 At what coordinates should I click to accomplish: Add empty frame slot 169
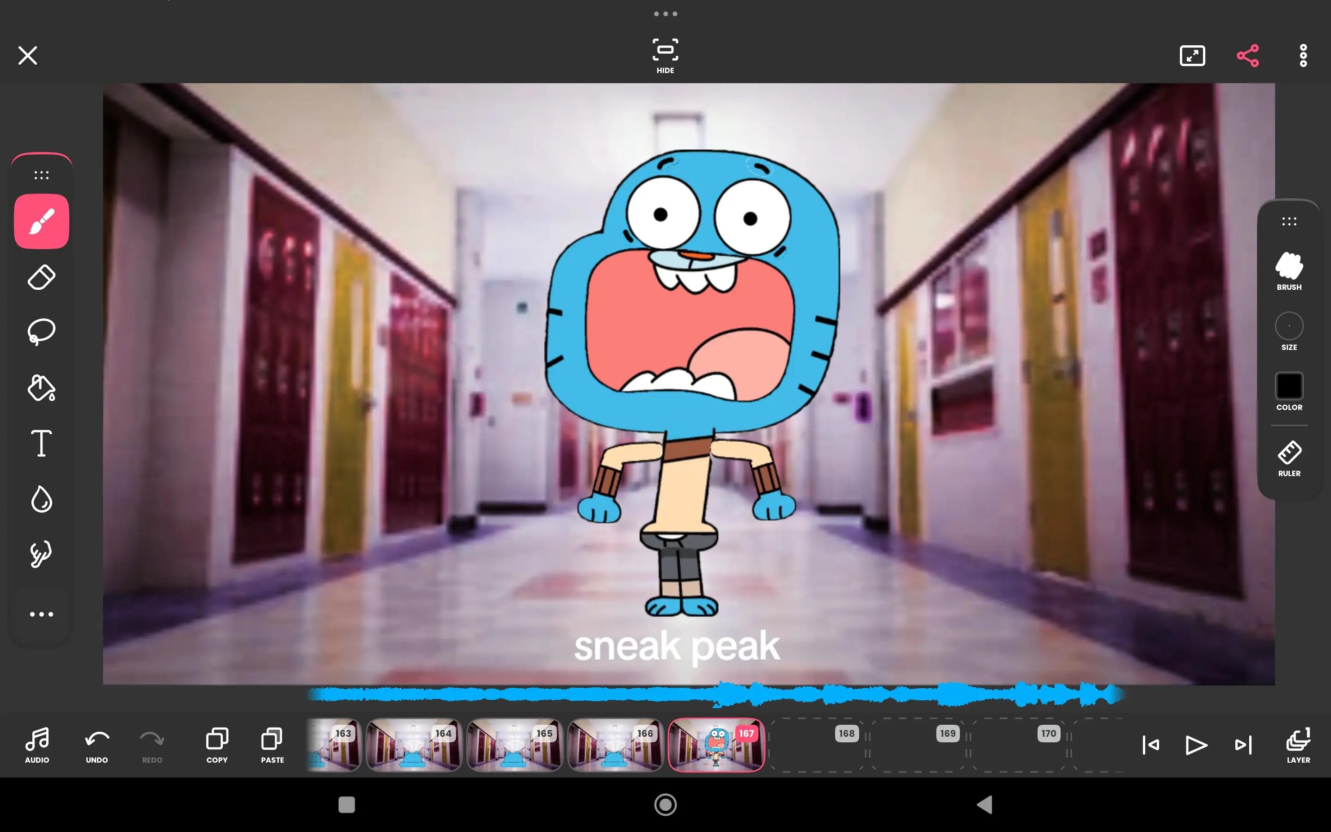918,745
